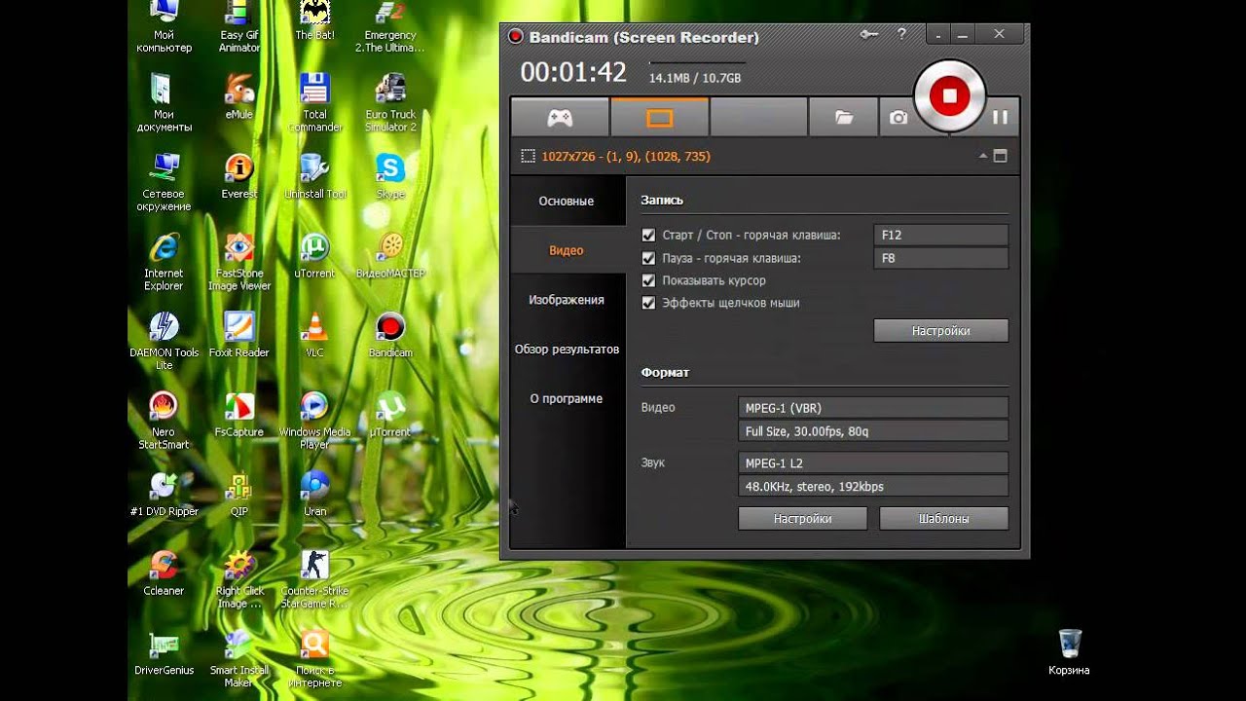This screenshot has width=1246, height=701.
Task: Select the screen rectangle recording mode
Action: (x=660, y=118)
